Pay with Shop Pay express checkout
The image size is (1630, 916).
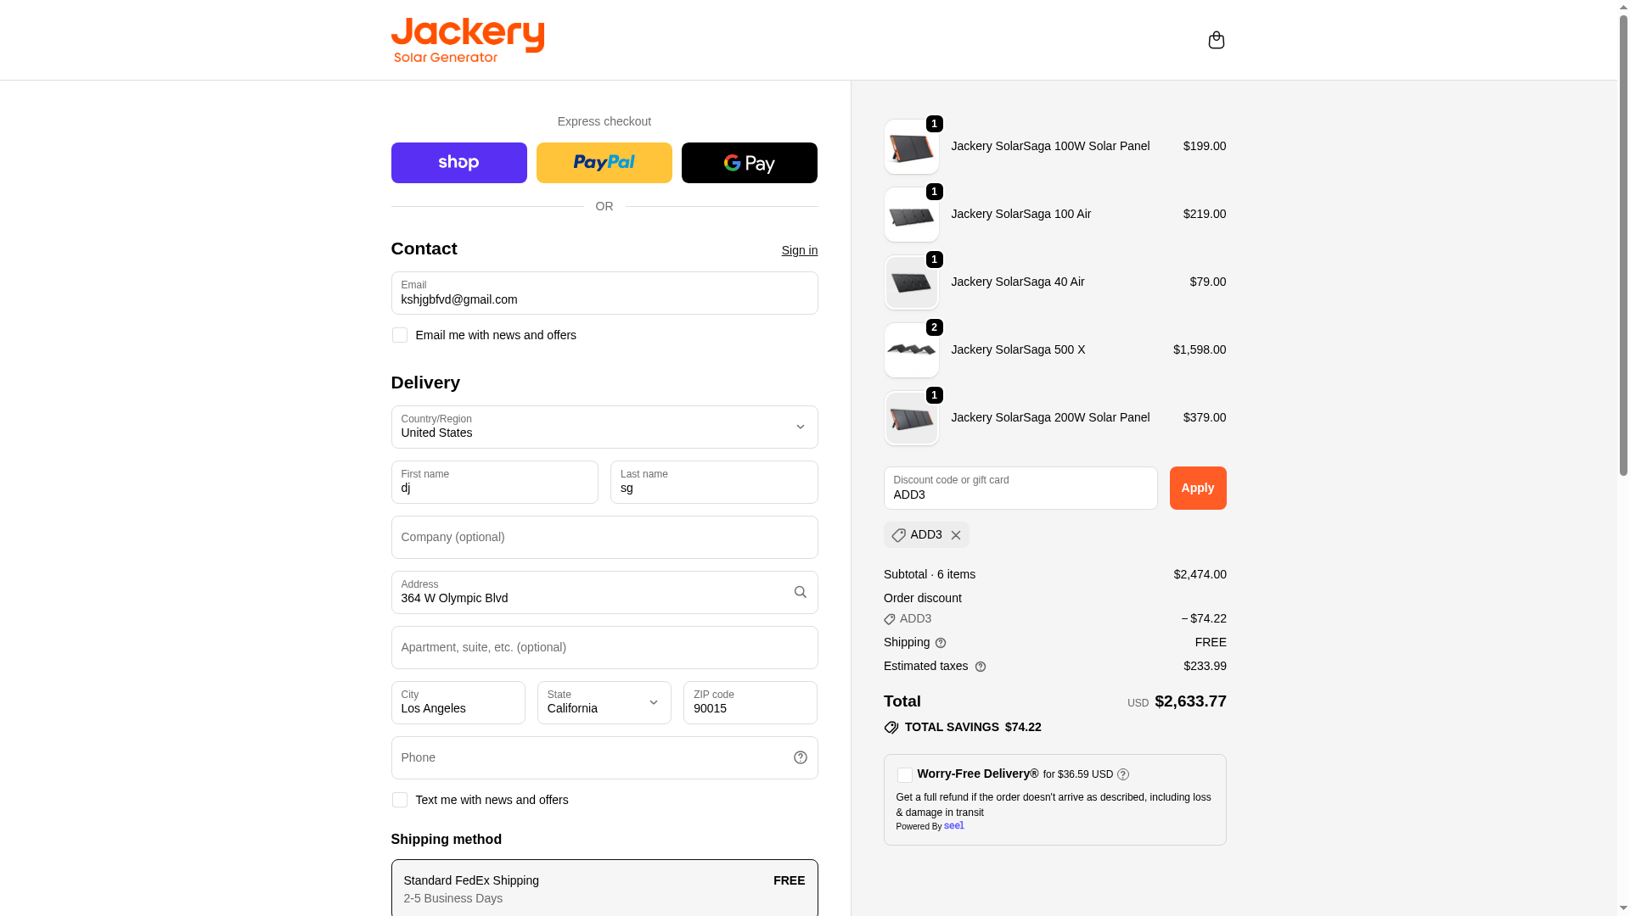point(458,163)
